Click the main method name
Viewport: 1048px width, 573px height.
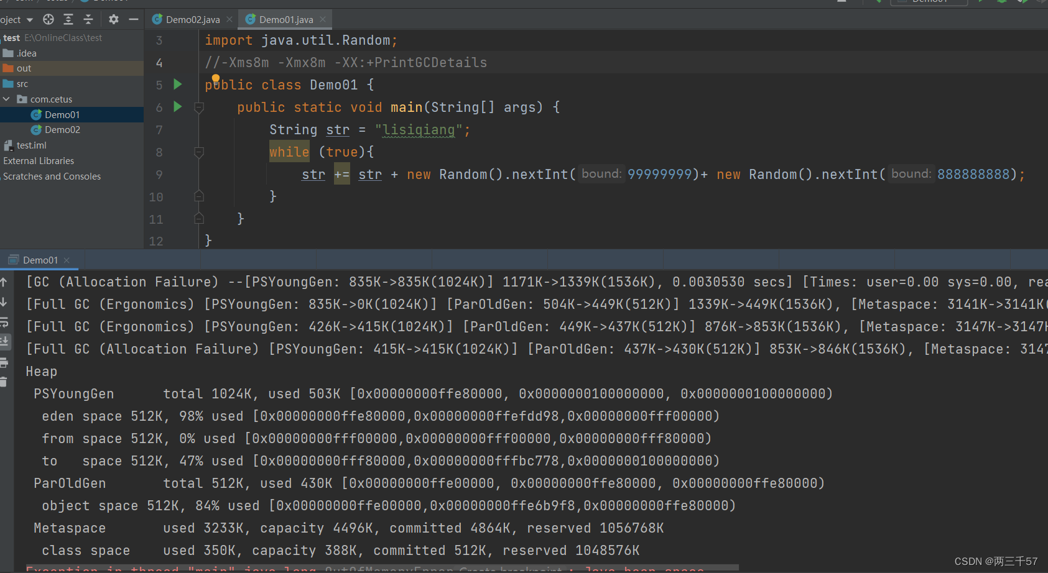(x=407, y=108)
